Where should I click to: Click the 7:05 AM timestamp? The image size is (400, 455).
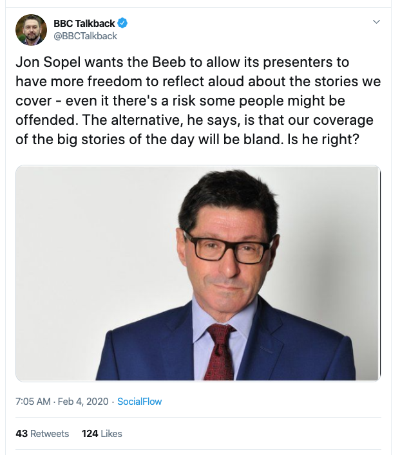tap(33, 402)
